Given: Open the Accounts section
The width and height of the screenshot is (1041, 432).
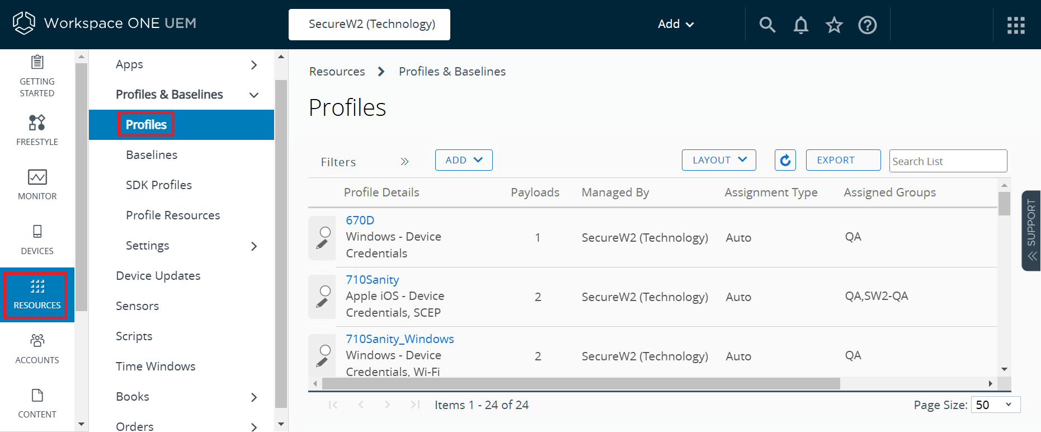Looking at the screenshot, I should pyautogui.click(x=37, y=349).
